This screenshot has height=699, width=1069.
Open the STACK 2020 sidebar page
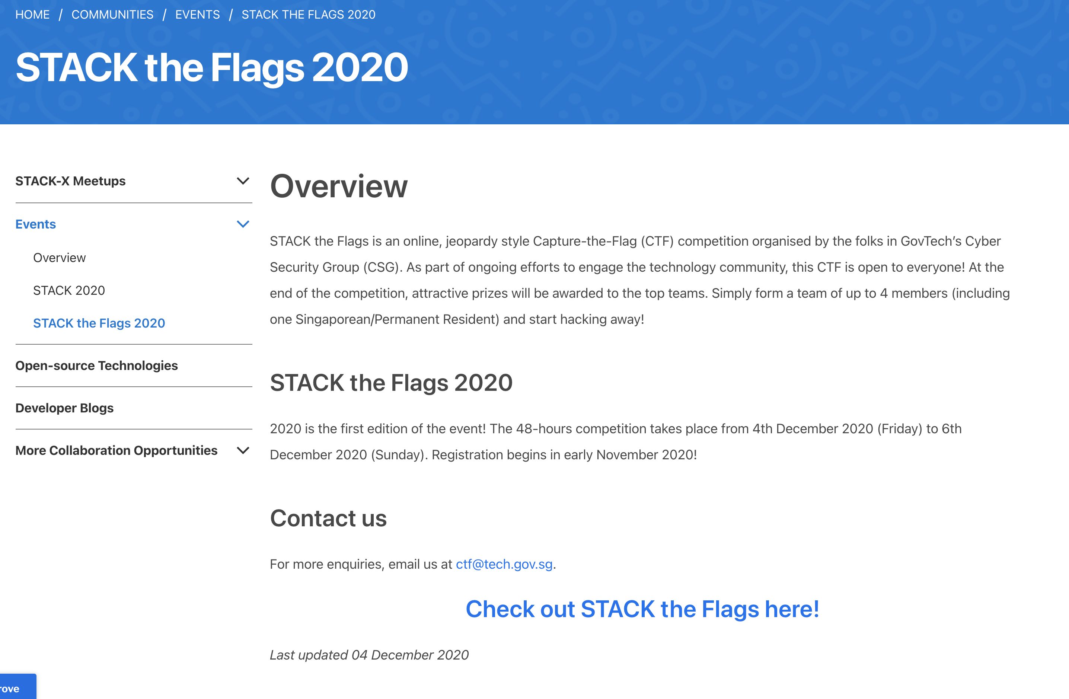(x=69, y=291)
